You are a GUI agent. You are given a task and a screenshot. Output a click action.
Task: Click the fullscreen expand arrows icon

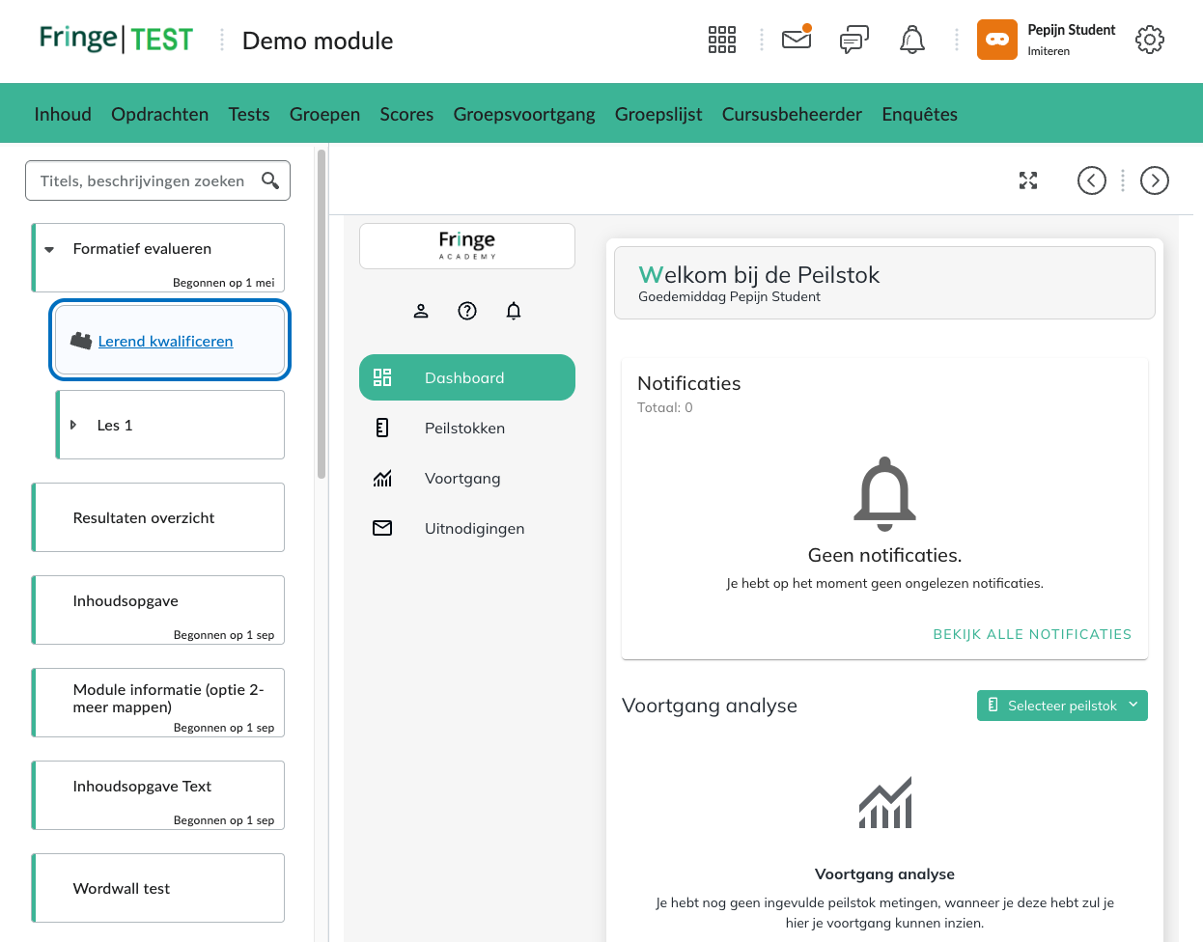tap(1028, 180)
